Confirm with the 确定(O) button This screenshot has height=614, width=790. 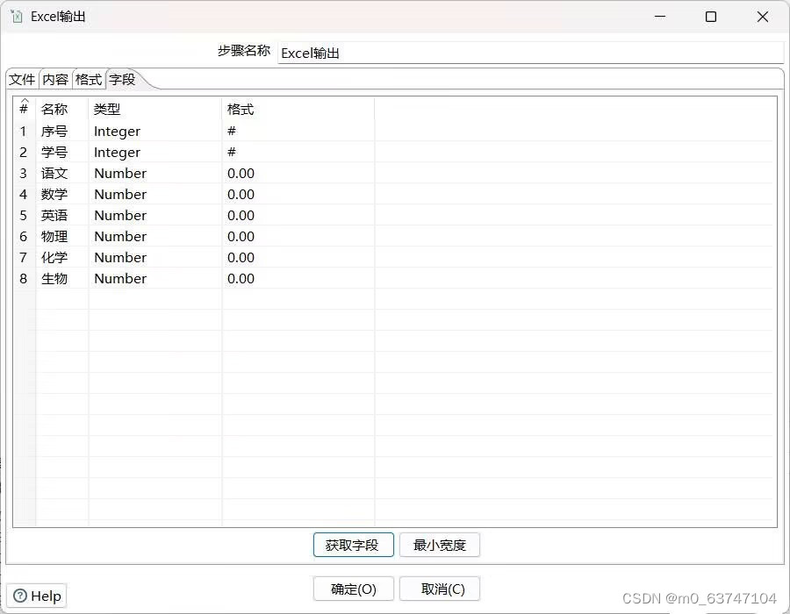[353, 589]
